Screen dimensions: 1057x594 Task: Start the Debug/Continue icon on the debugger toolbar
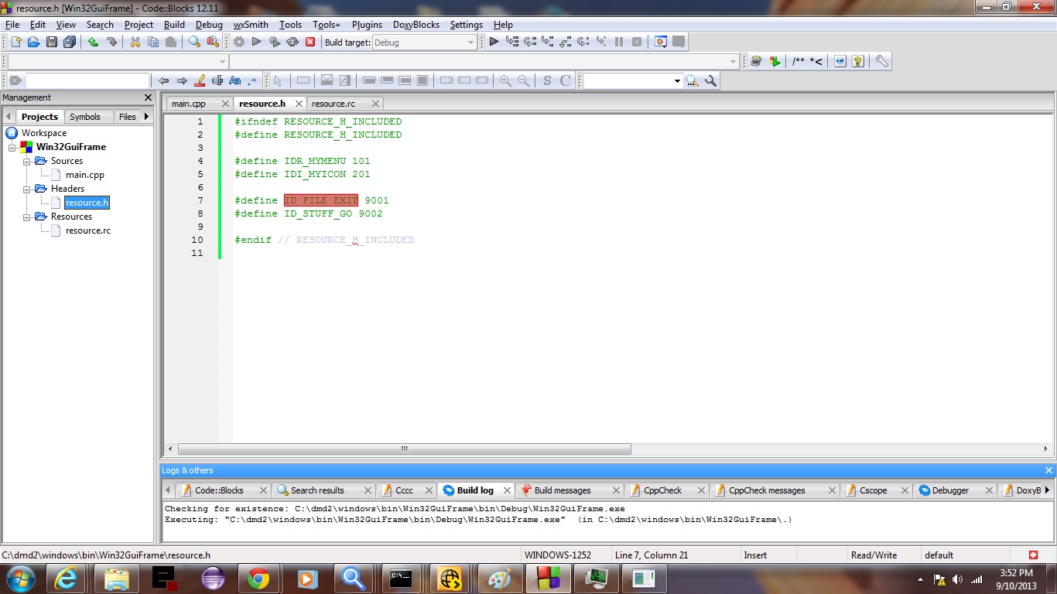[x=494, y=42]
